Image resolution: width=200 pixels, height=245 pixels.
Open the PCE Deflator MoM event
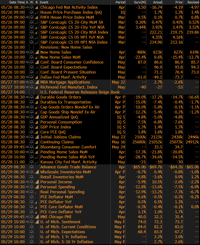pyautogui.click(x=56, y=197)
